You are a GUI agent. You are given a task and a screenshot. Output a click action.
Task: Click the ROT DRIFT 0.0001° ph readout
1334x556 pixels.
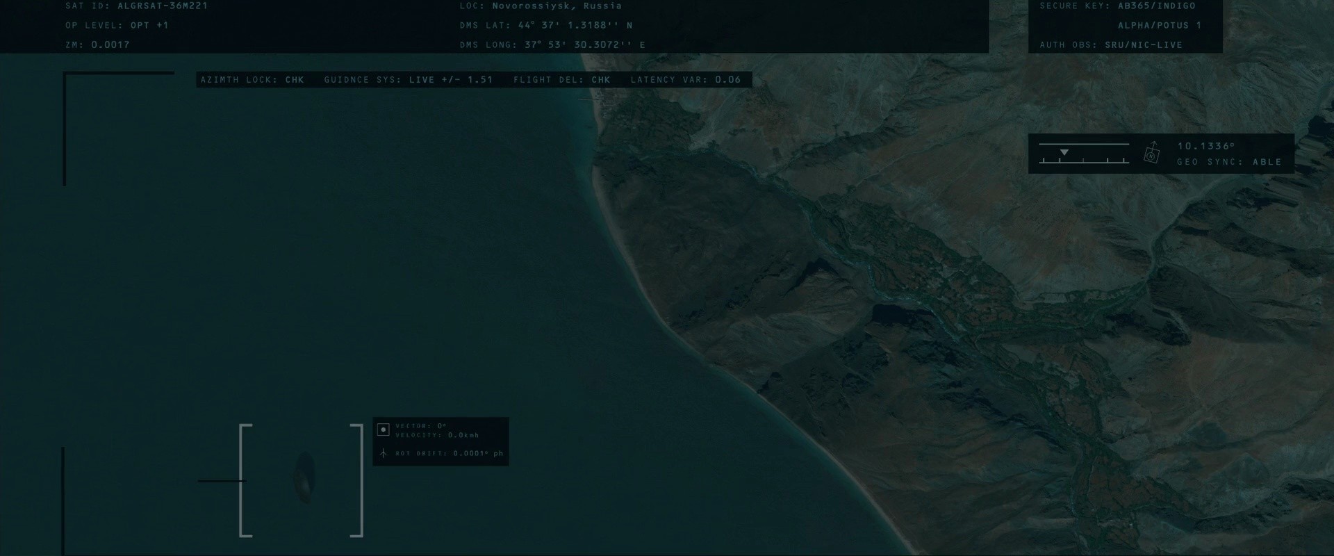[x=450, y=453]
